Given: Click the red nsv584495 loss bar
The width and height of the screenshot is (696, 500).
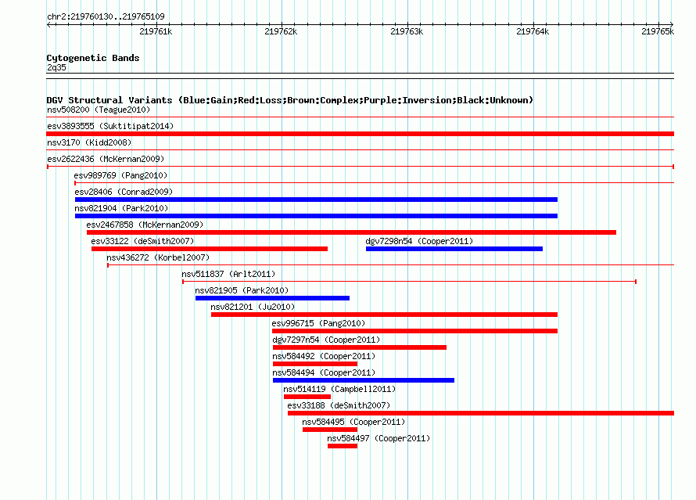Looking at the screenshot, I should (x=330, y=430).
